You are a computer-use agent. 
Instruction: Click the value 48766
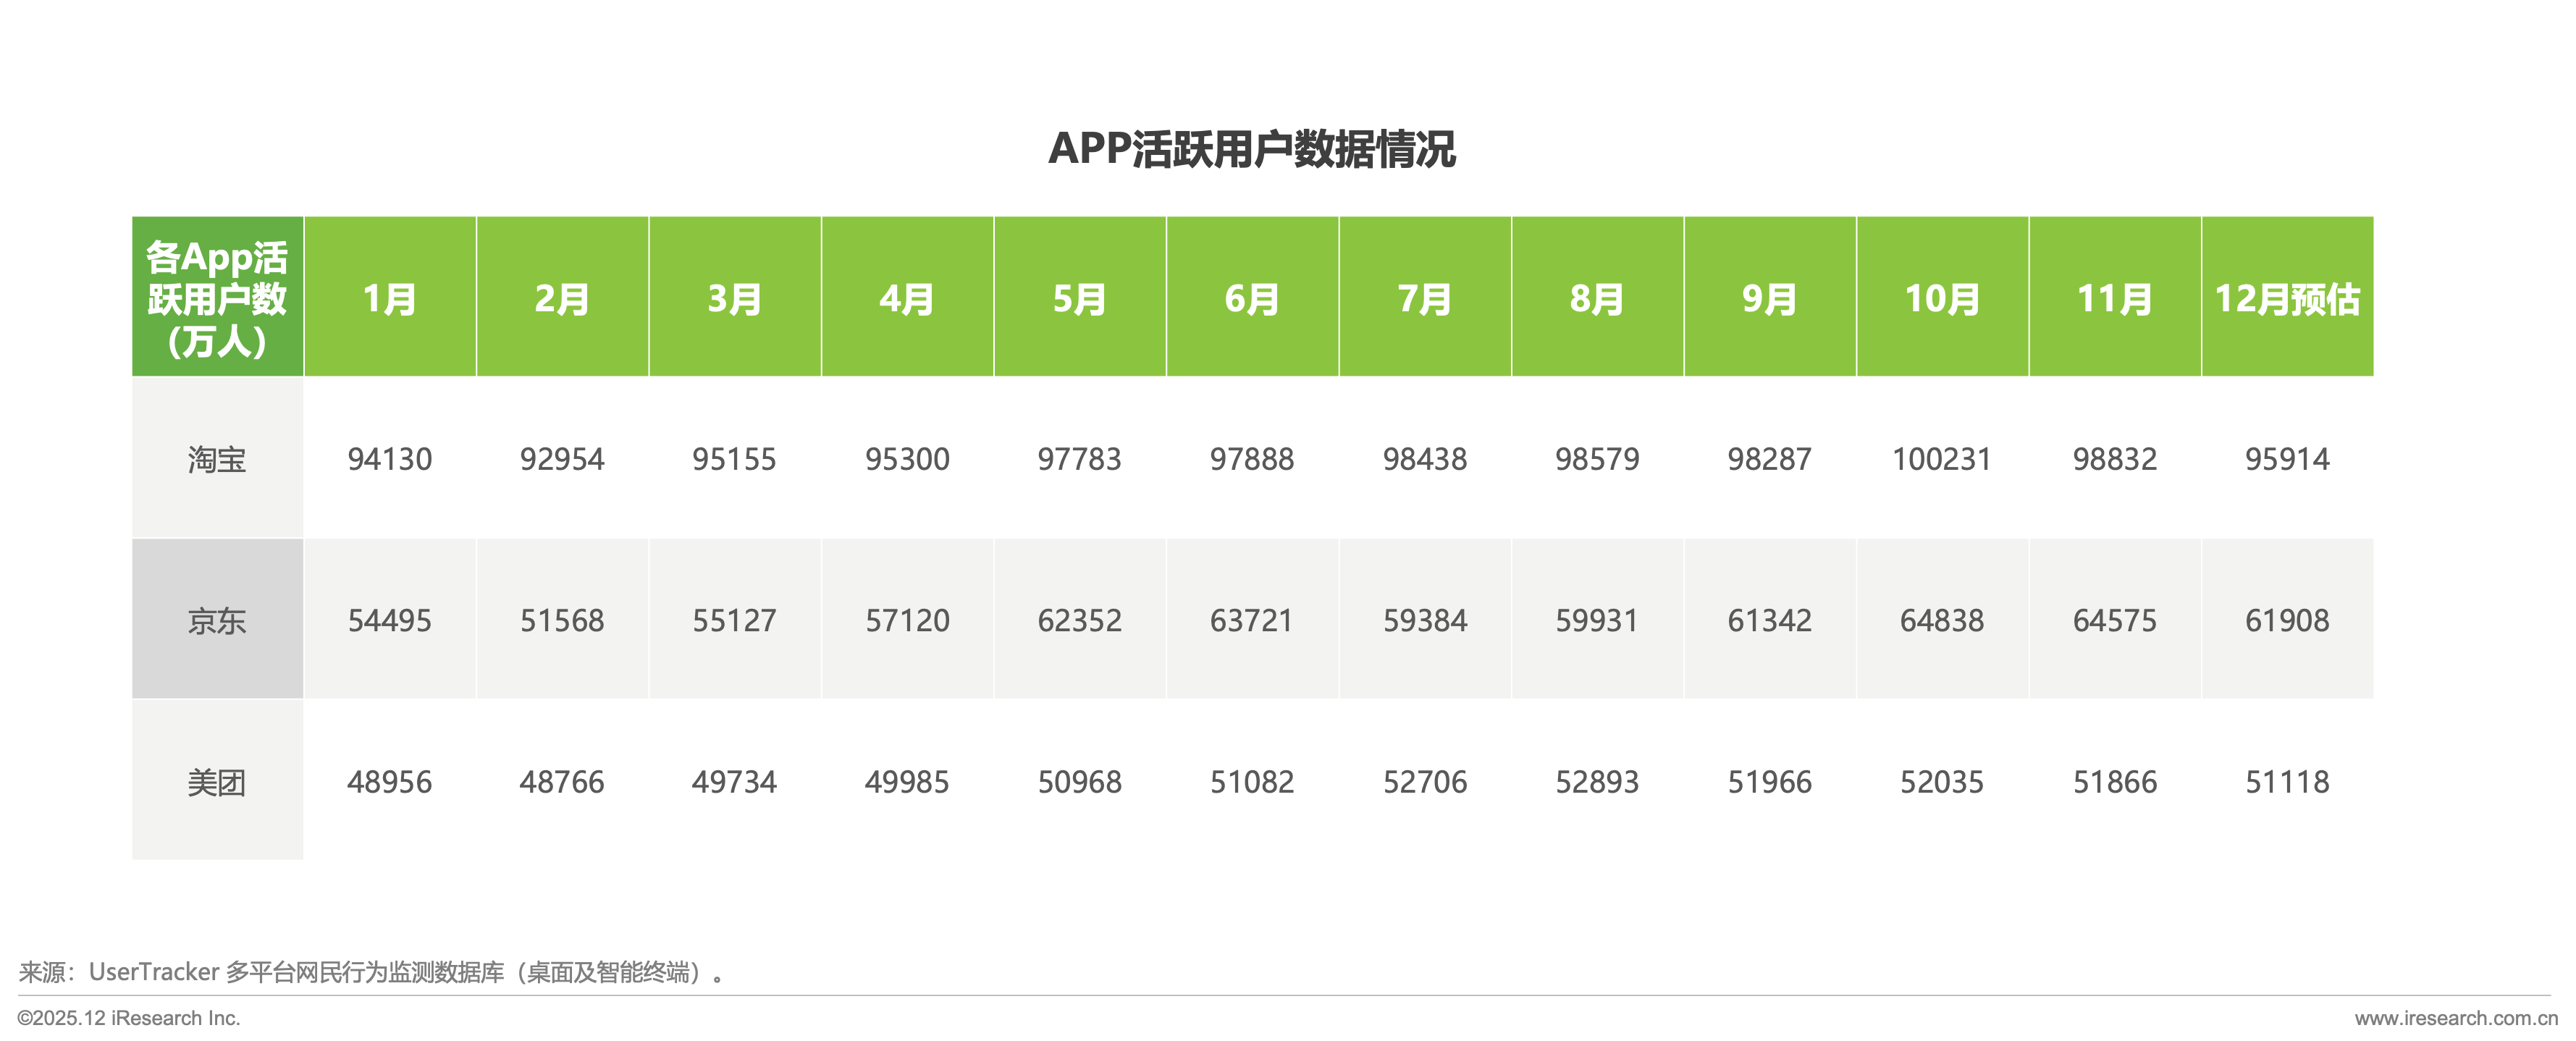coord(562,781)
